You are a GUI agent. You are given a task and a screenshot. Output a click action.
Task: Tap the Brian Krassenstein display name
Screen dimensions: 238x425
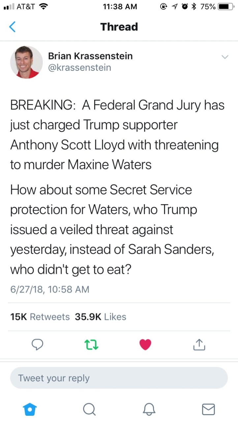pos(90,56)
